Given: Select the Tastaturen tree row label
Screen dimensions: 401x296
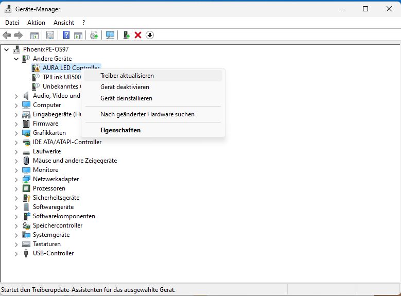Looking at the screenshot, I should (47, 244).
